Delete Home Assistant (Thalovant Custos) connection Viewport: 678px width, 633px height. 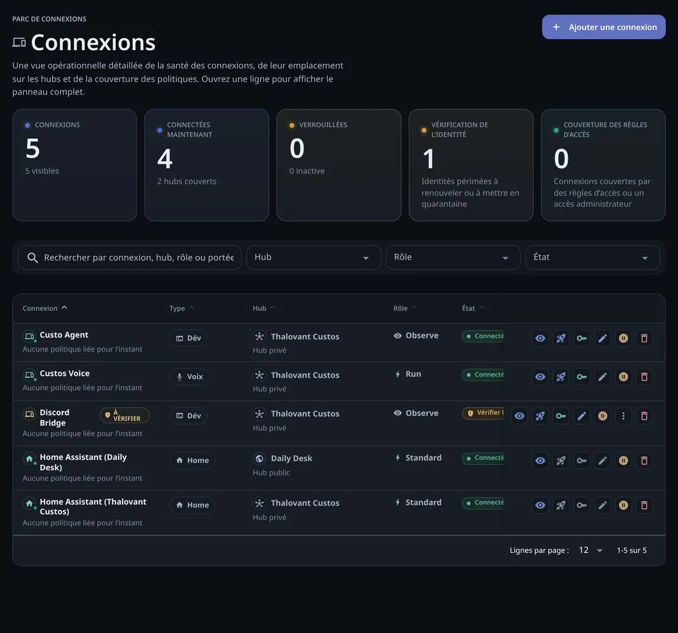[644, 505]
